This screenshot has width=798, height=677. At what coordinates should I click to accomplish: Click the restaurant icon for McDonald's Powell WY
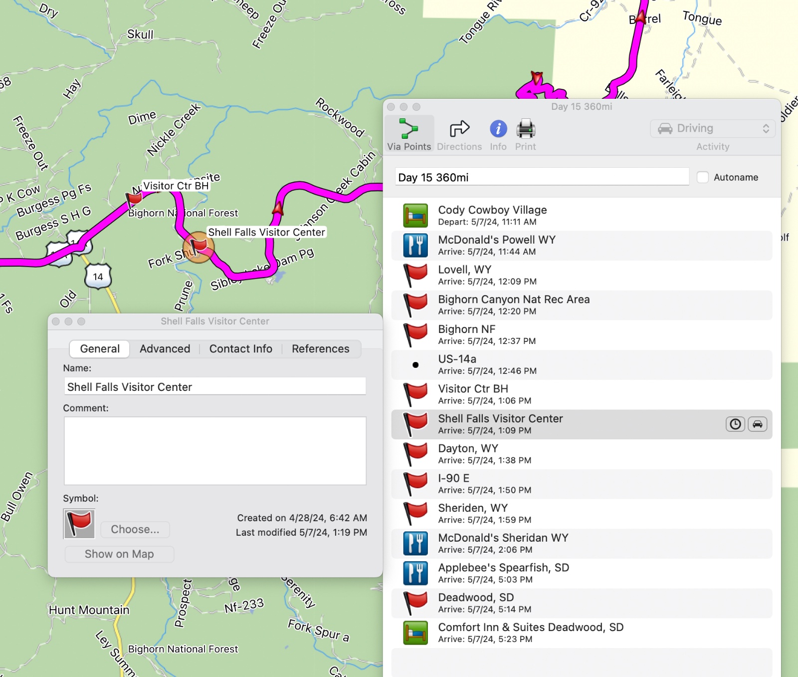pyautogui.click(x=415, y=246)
